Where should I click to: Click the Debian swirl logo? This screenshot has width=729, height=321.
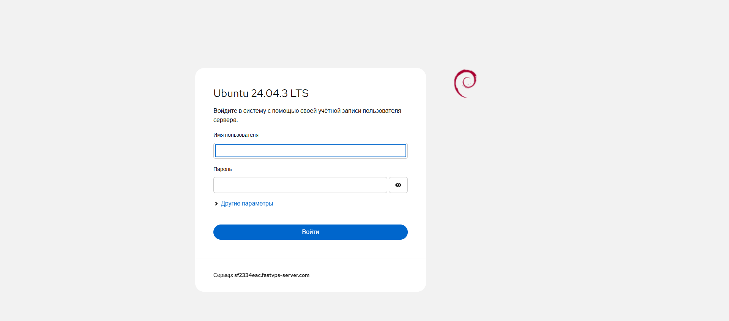click(465, 84)
